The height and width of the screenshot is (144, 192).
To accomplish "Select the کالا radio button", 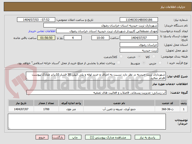I will (x=154, y=56).
